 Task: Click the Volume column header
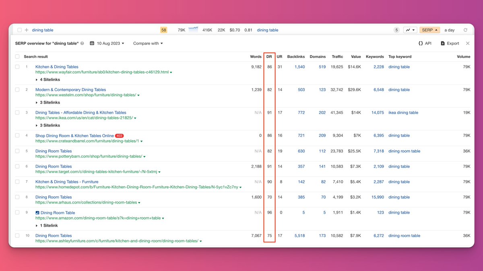tap(464, 57)
